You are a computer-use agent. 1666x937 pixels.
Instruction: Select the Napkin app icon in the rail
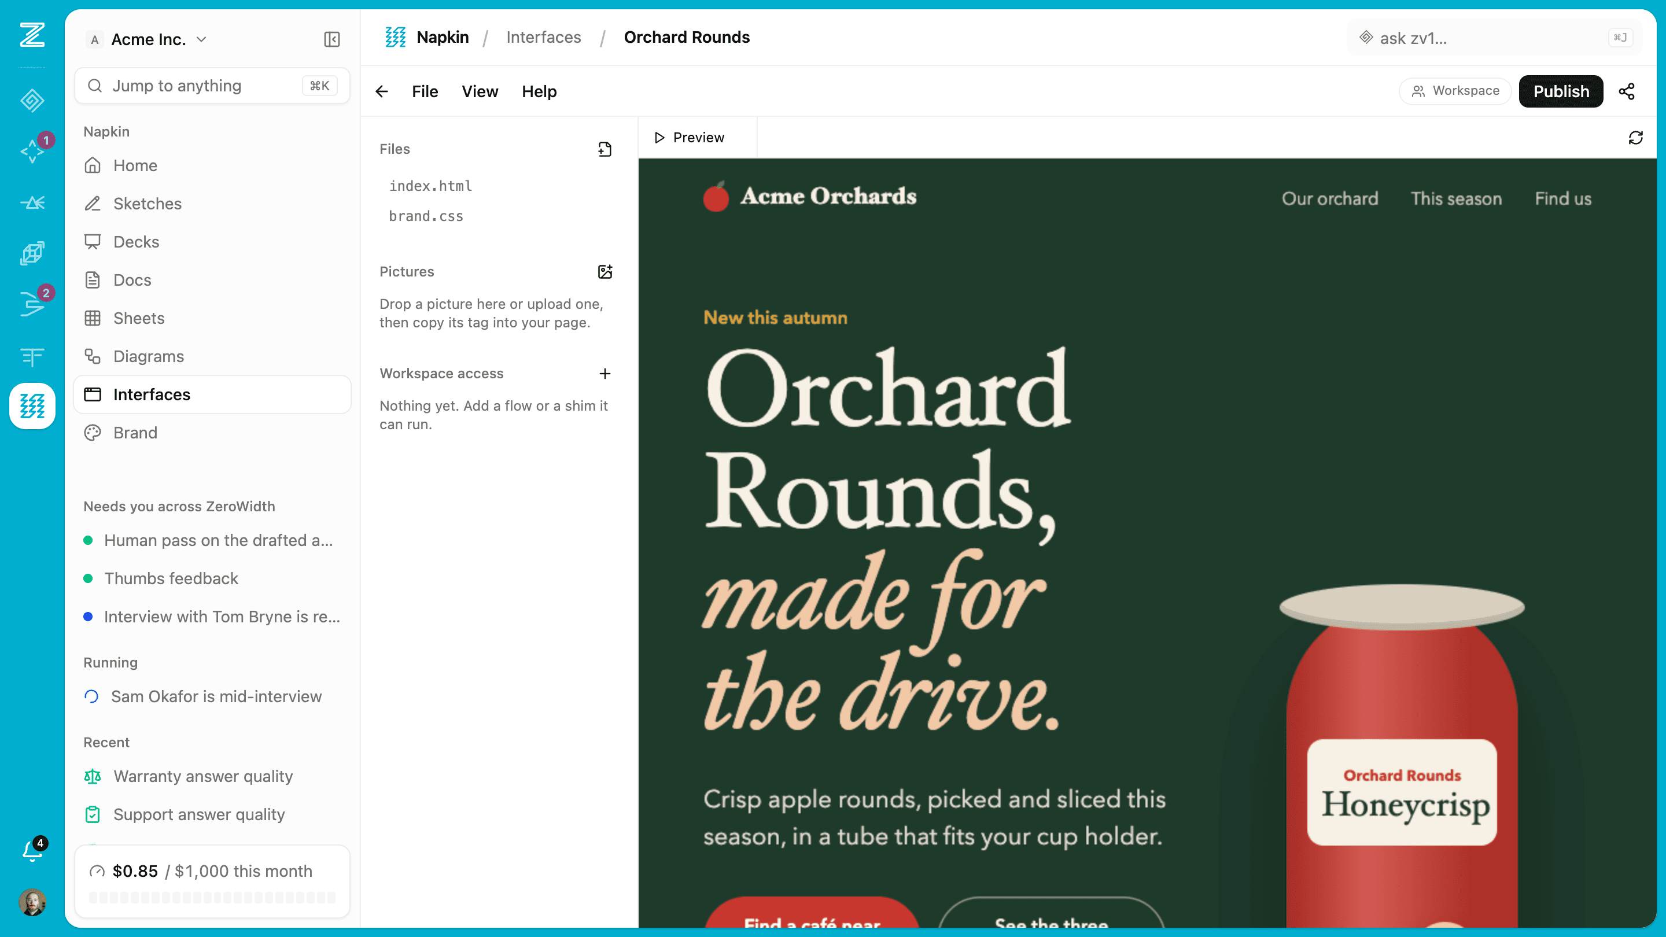pos(32,406)
